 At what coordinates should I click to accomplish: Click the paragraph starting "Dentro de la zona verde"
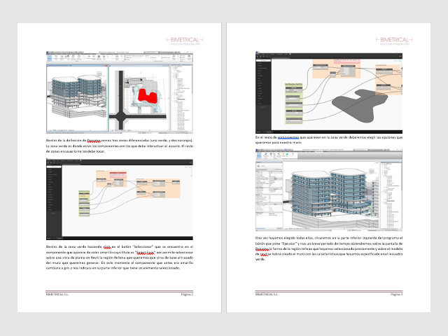120,257
